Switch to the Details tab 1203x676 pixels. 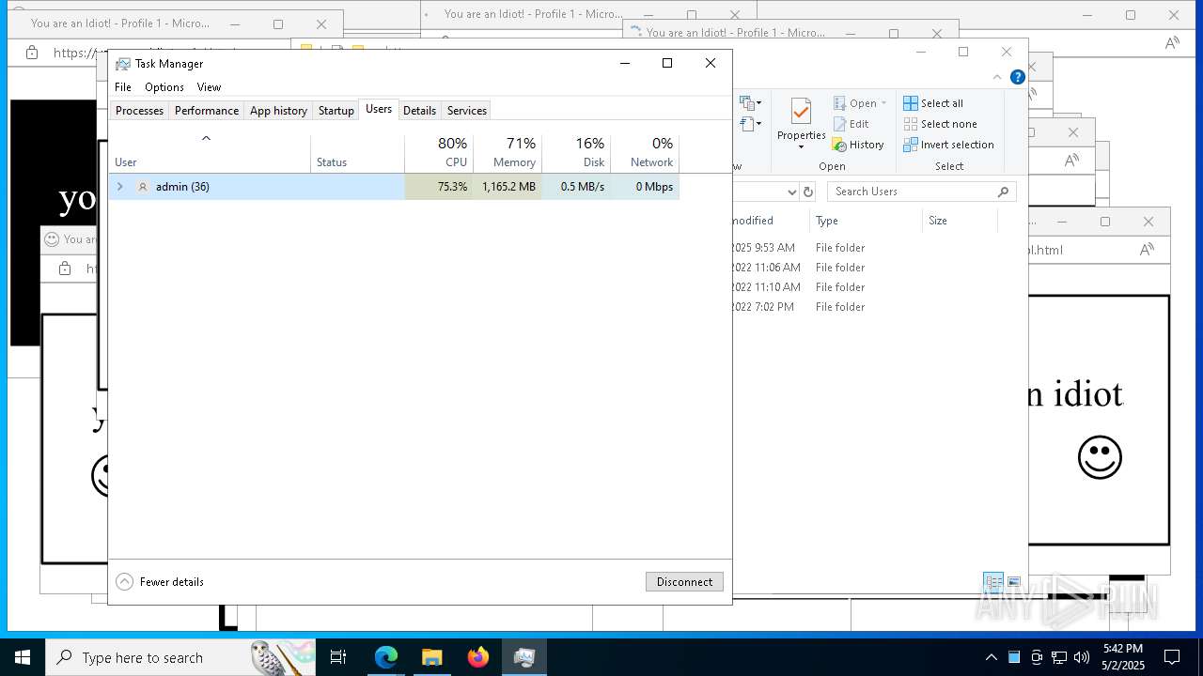[x=419, y=111]
